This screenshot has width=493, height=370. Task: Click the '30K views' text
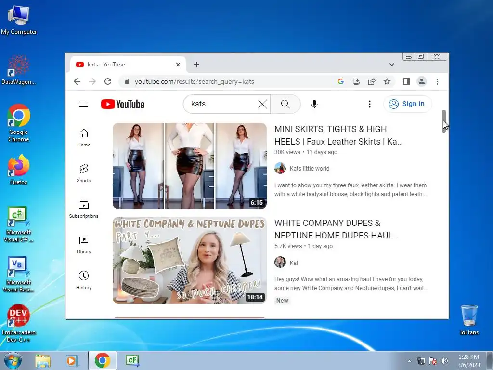[287, 152]
